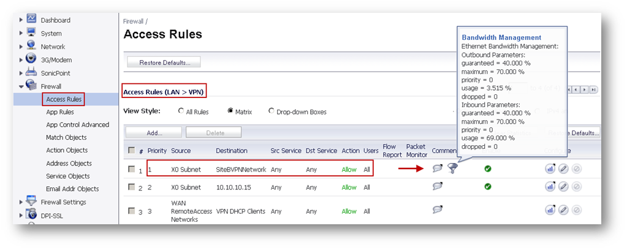
Task: Go to last page arrow
Action: click(x=594, y=89)
